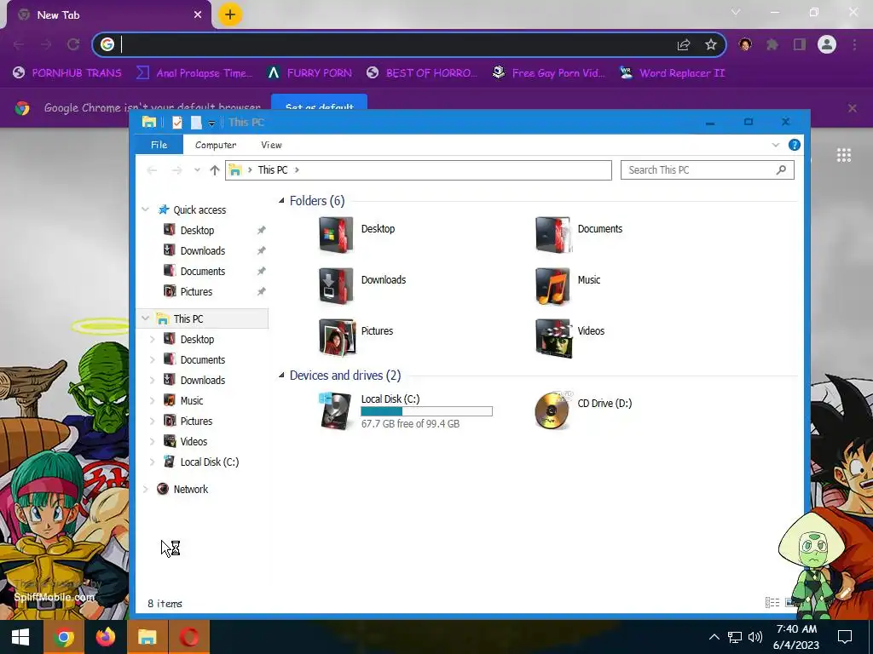Viewport: 873px width, 654px height.
Task: Expand the Network tree node
Action: tap(145, 490)
